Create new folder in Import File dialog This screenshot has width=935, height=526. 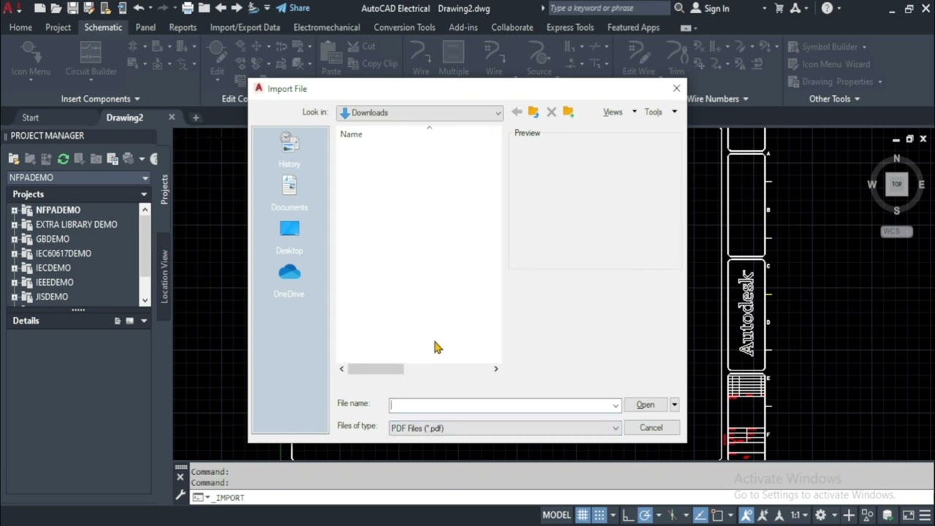coord(568,112)
